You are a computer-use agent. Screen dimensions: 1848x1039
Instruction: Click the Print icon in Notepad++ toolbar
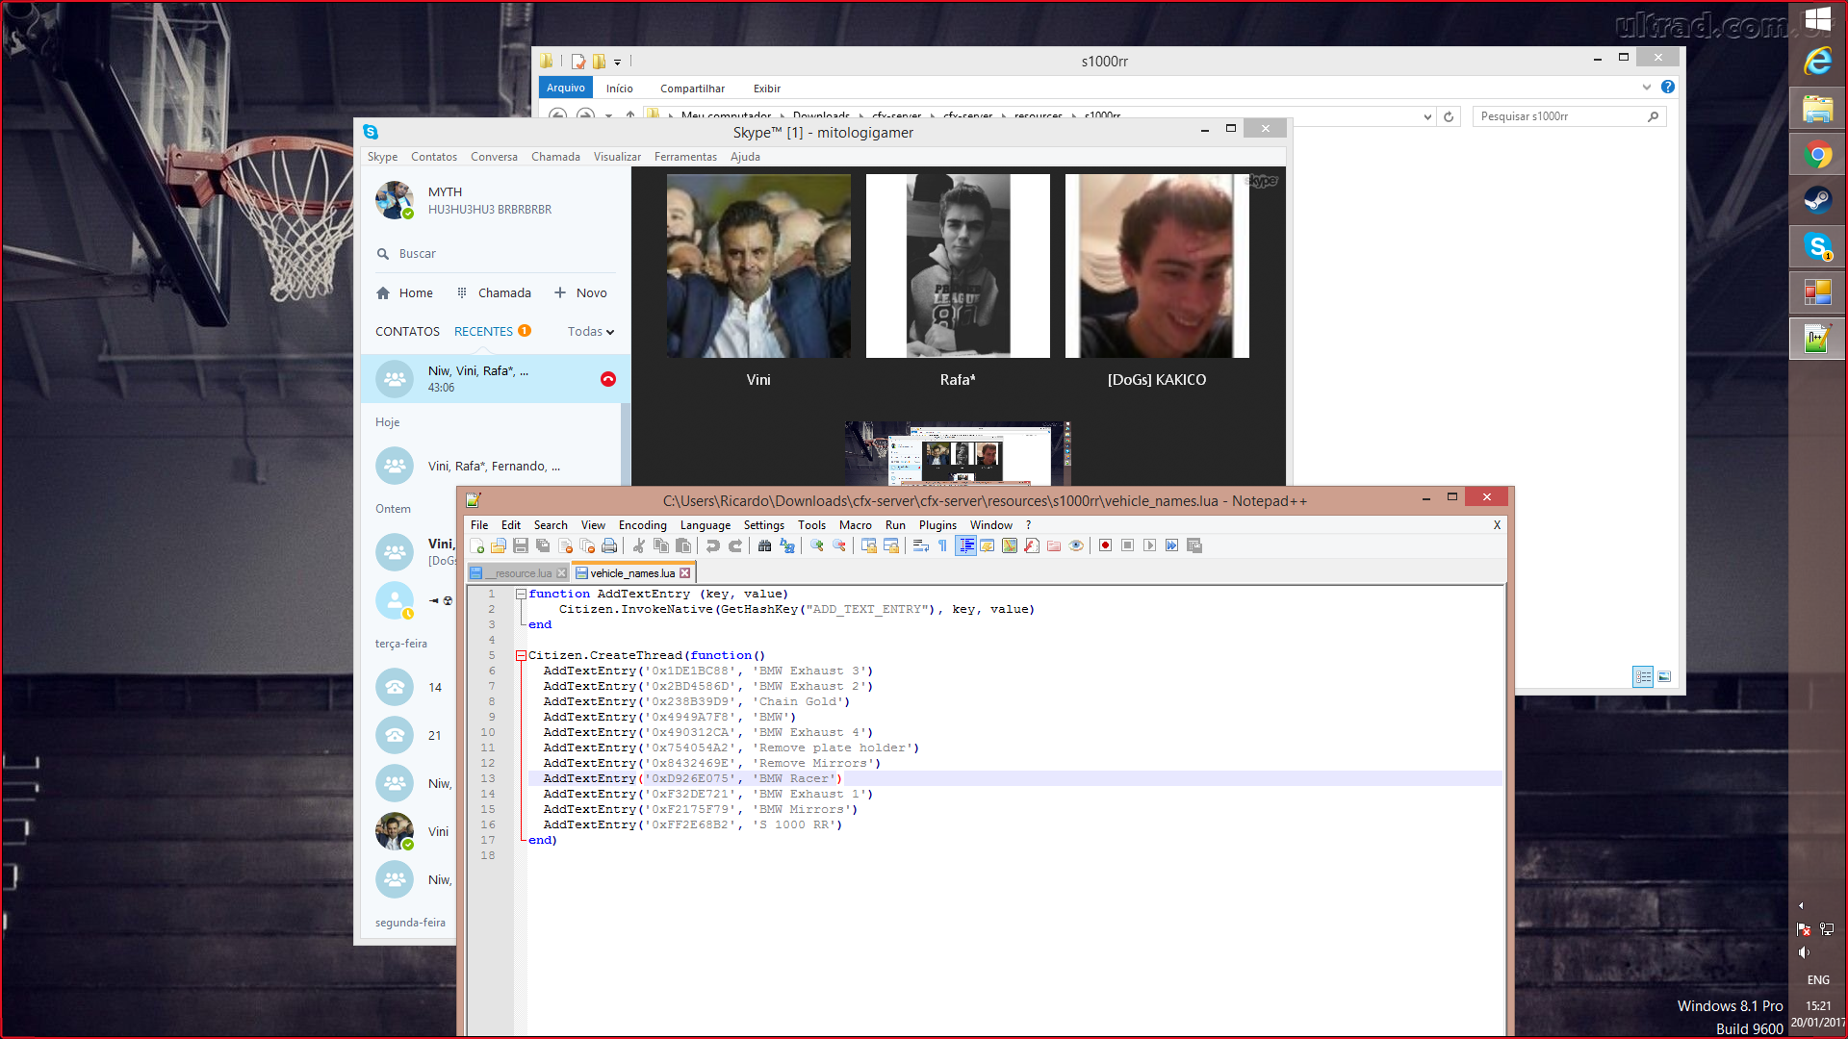coord(609,545)
